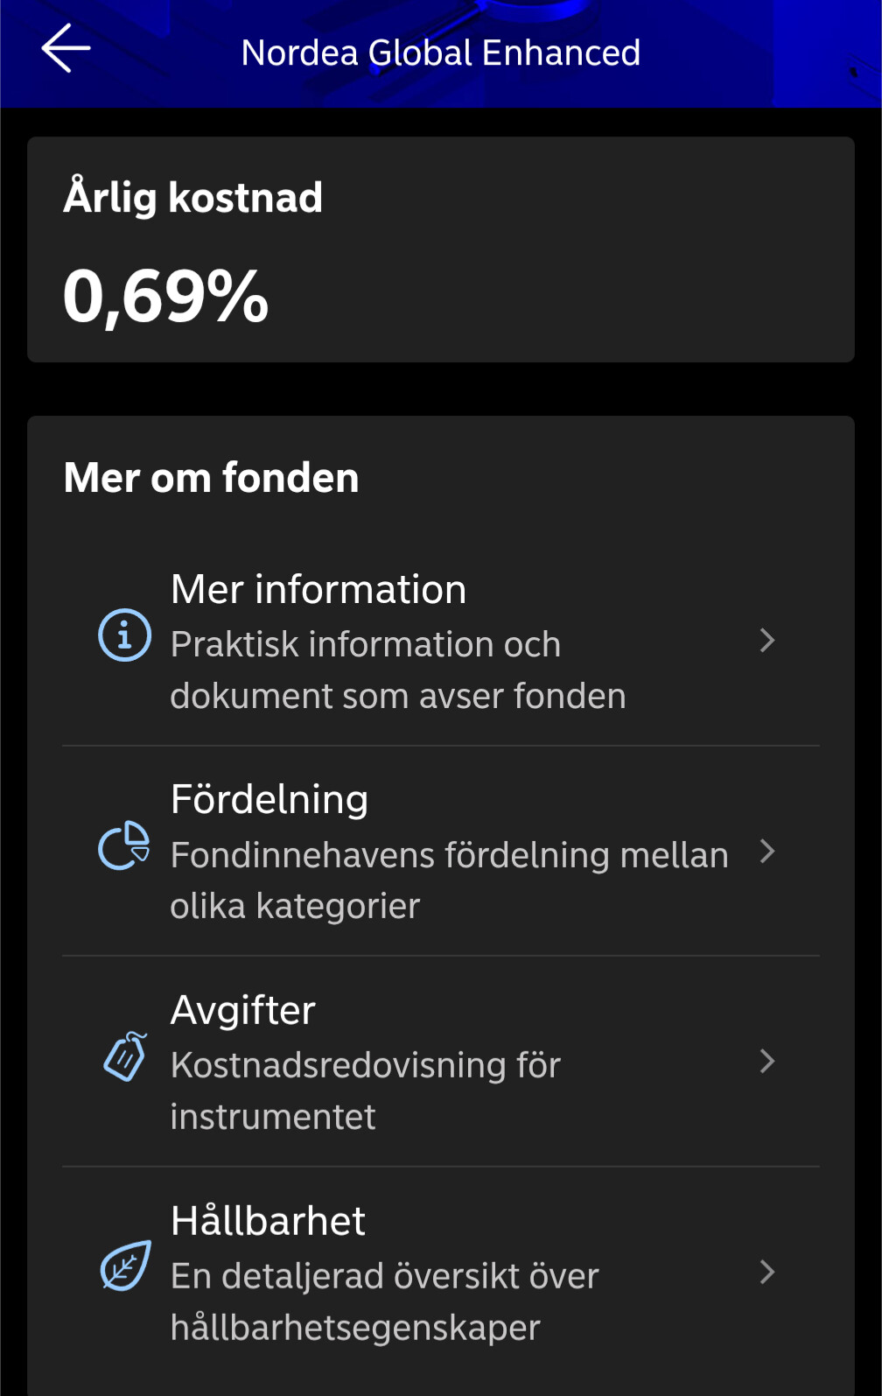Screen dimensions: 882x1396
Task: Expand Fördelning chevron arrow
Action: pyautogui.click(x=767, y=851)
